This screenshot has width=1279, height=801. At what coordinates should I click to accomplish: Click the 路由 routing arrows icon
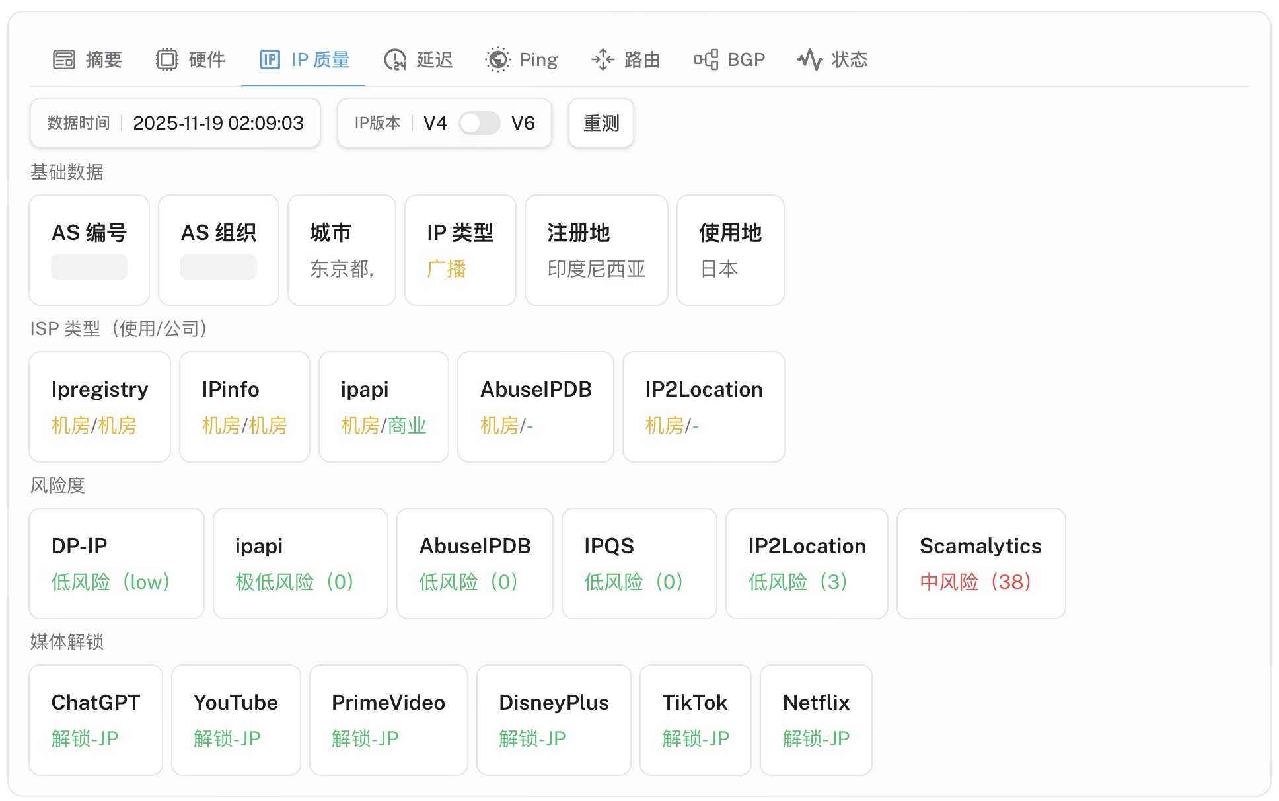point(603,59)
